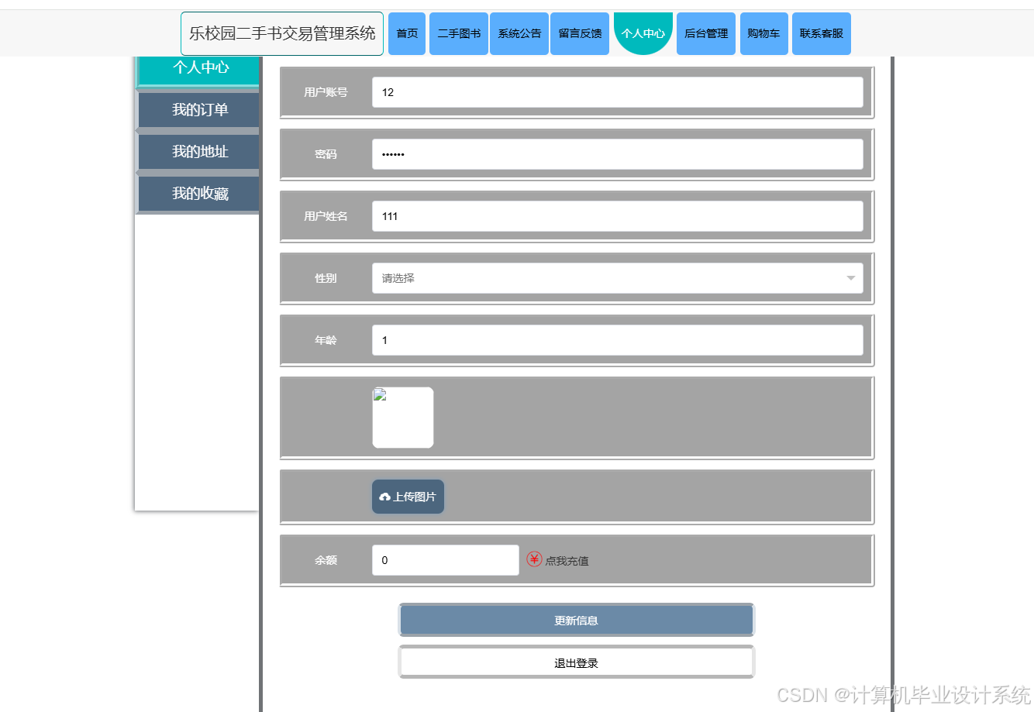
Task: Open the 二手图书 section
Action: [458, 33]
